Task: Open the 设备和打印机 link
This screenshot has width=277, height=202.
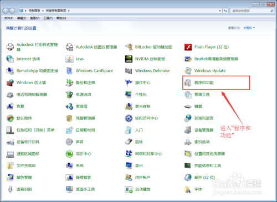Action: [28, 142]
